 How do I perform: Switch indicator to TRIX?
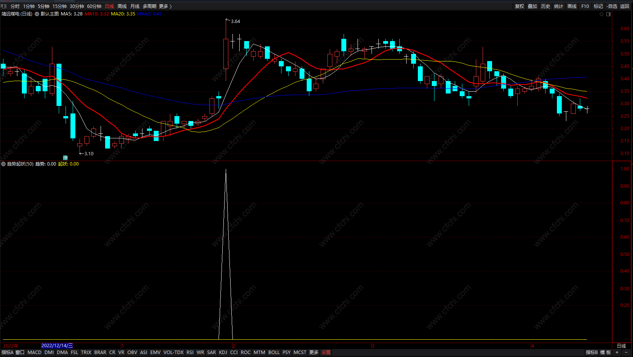pyautogui.click(x=86, y=352)
